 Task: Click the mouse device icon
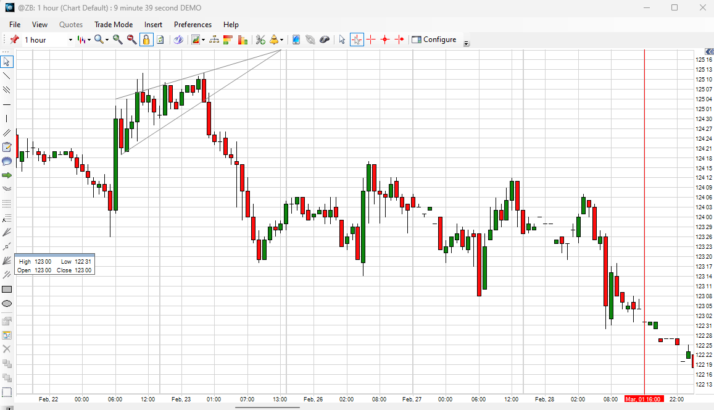(x=324, y=40)
